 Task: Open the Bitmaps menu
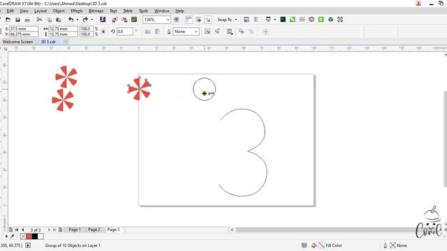96,11
